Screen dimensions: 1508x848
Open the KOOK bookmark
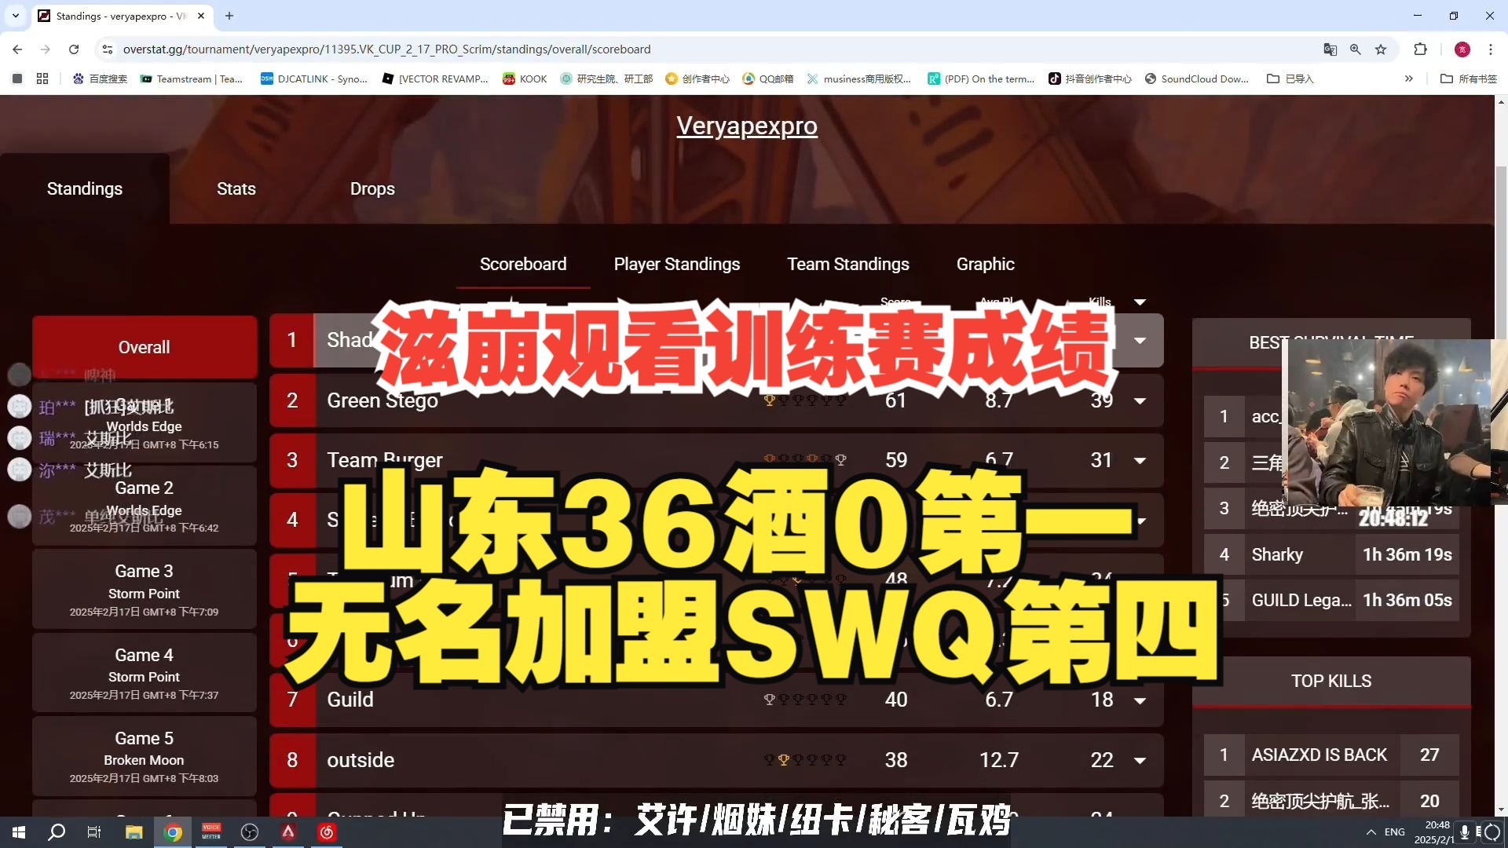525,79
